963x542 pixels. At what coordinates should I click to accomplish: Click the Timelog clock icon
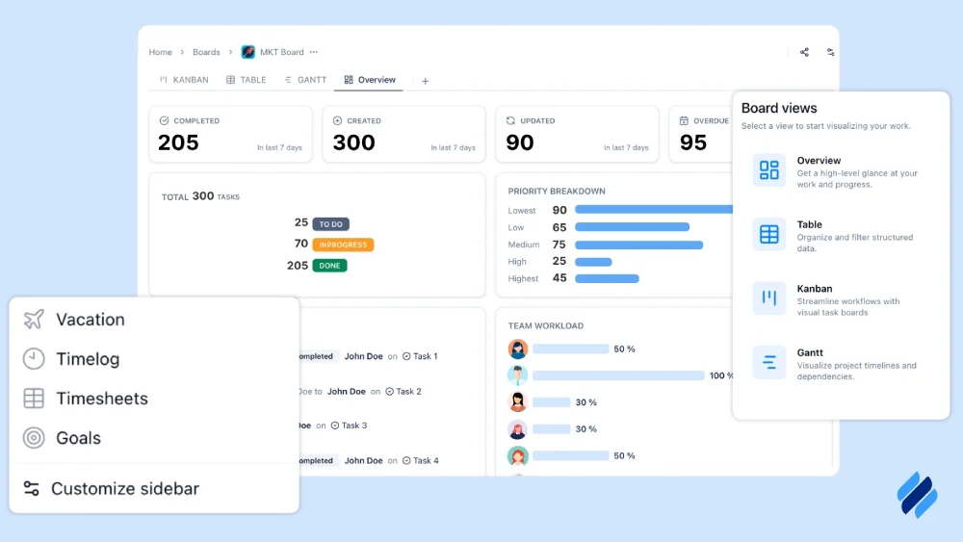point(35,359)
